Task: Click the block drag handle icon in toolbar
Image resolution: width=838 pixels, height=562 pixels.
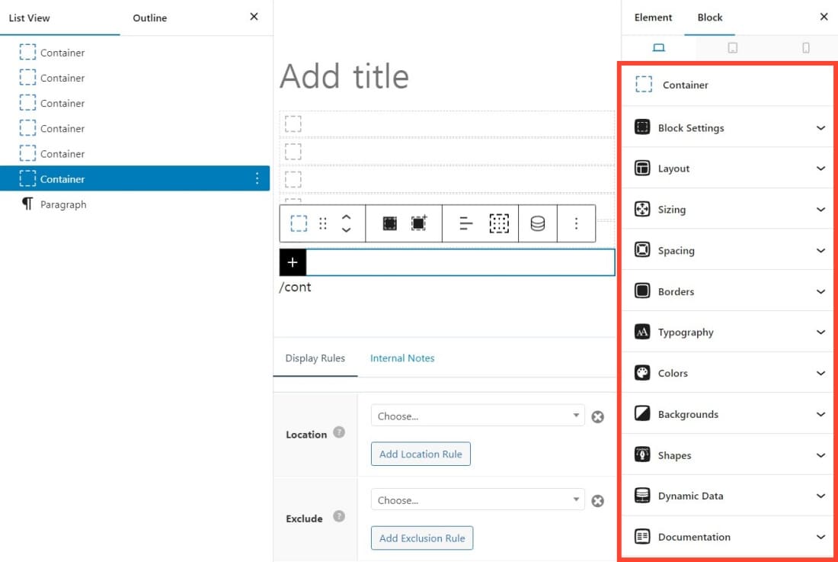Action: 323,223
